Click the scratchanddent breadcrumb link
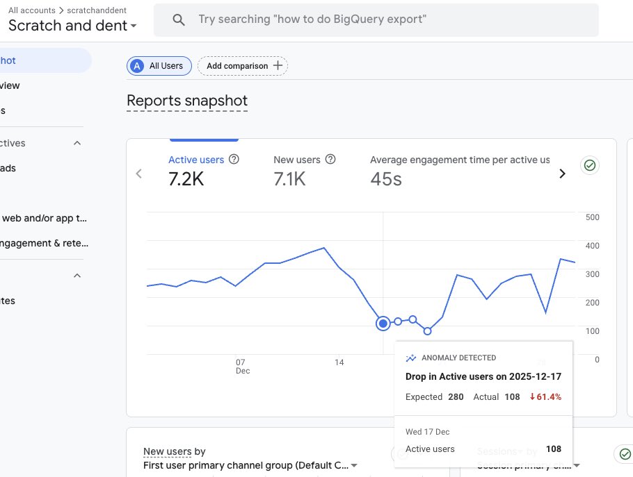Image resolution: width=633 pixels, height=477 pixels. (x=97, y=10)
